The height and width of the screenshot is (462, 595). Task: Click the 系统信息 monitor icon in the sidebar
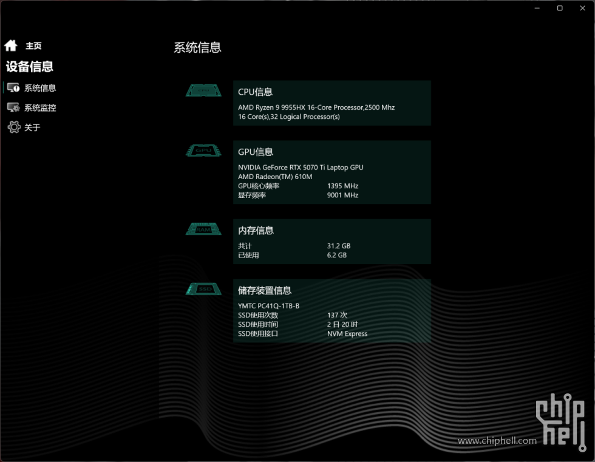(x=13, y=88)
